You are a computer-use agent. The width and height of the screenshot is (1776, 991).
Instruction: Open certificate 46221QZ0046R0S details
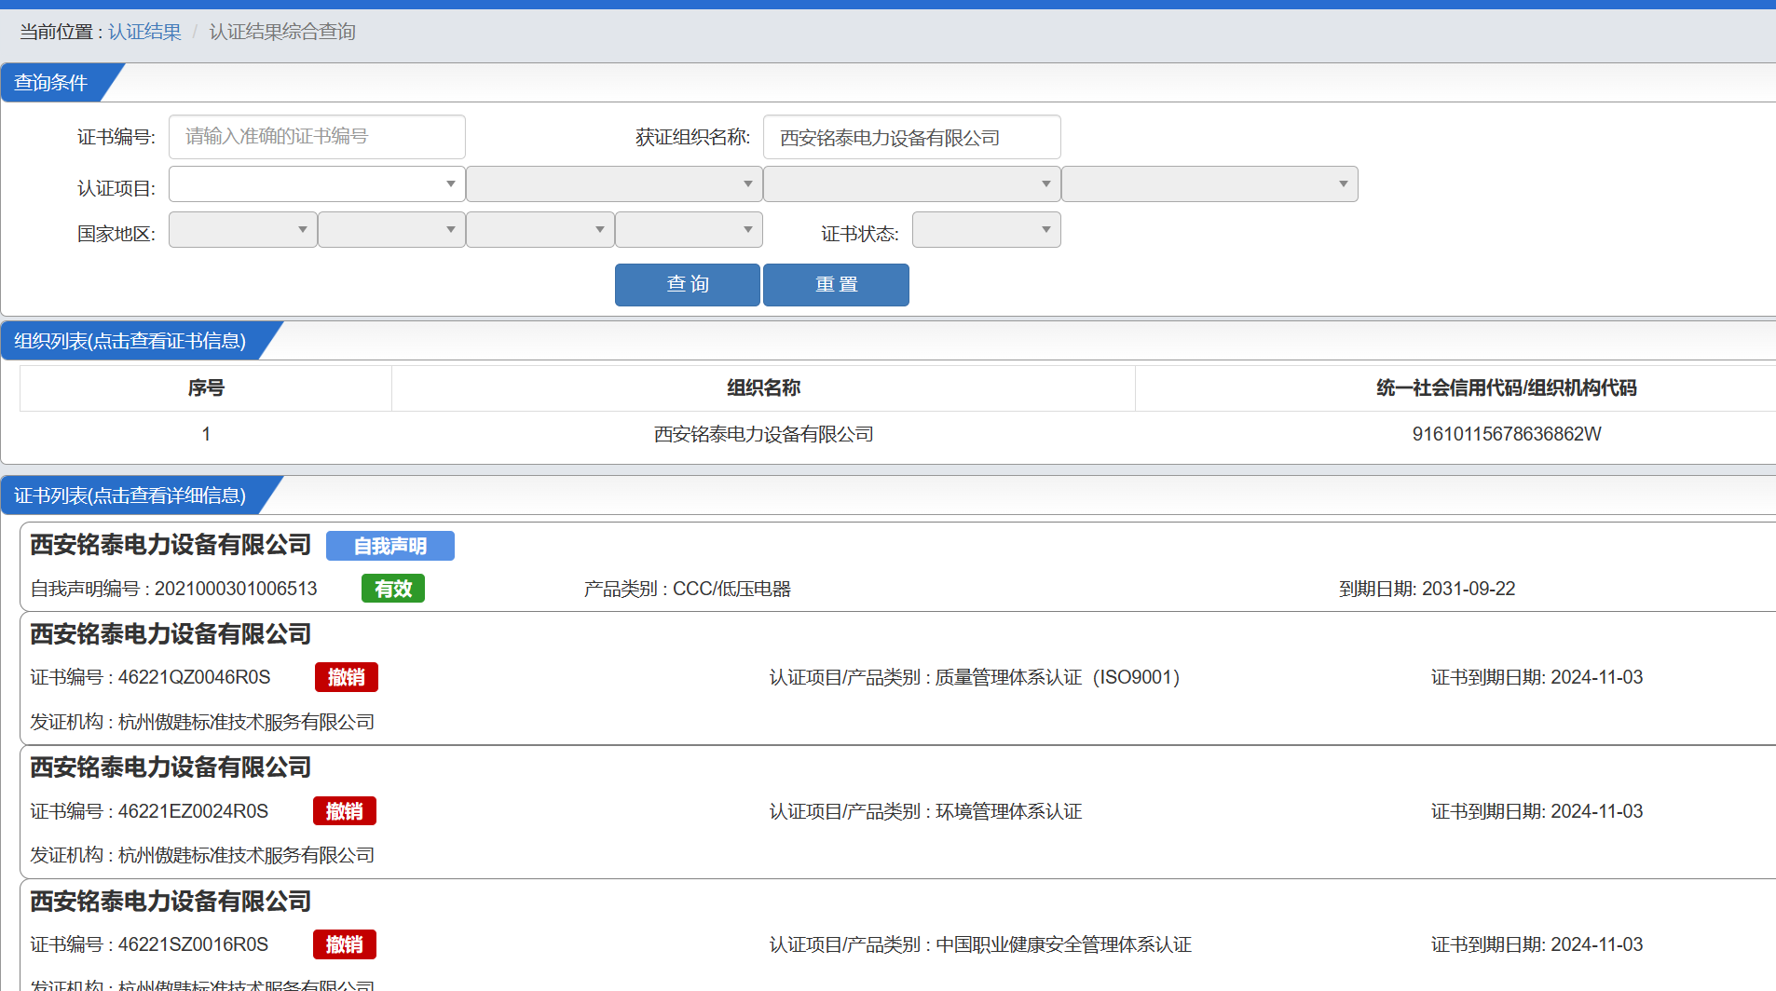click(150, 677)
